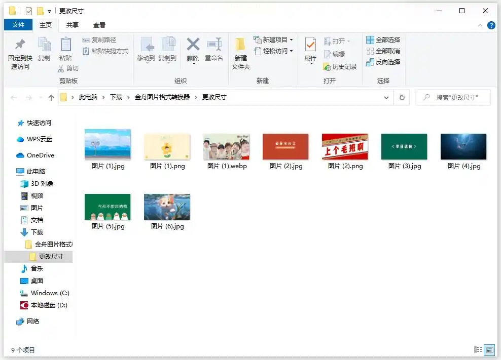Click Edit (编辑) in ribbon
501x360 pixels.
coord(335,54)
